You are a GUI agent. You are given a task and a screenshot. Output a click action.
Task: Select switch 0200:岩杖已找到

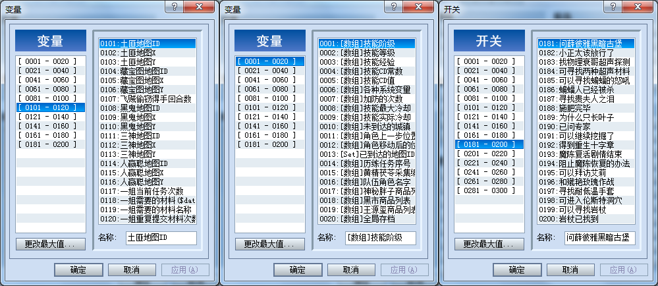586,219
